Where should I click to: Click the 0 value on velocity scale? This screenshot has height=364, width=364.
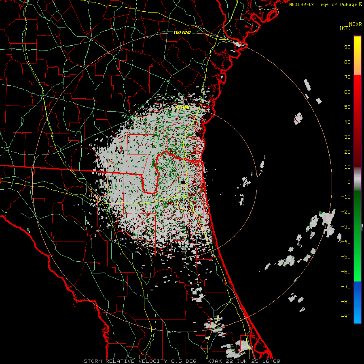[349, 182]
